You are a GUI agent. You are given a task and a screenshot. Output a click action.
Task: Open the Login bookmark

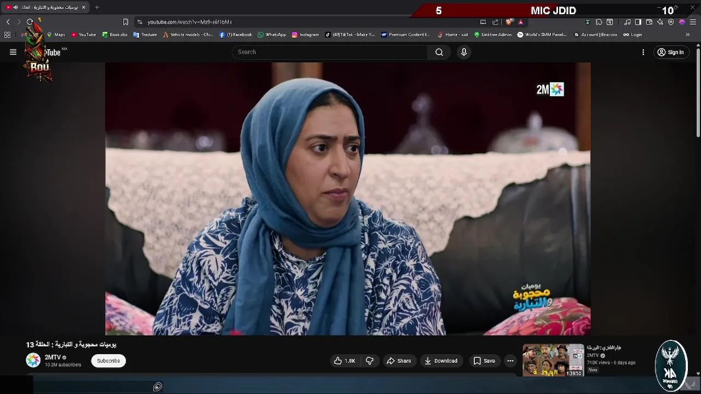point(632,34)
